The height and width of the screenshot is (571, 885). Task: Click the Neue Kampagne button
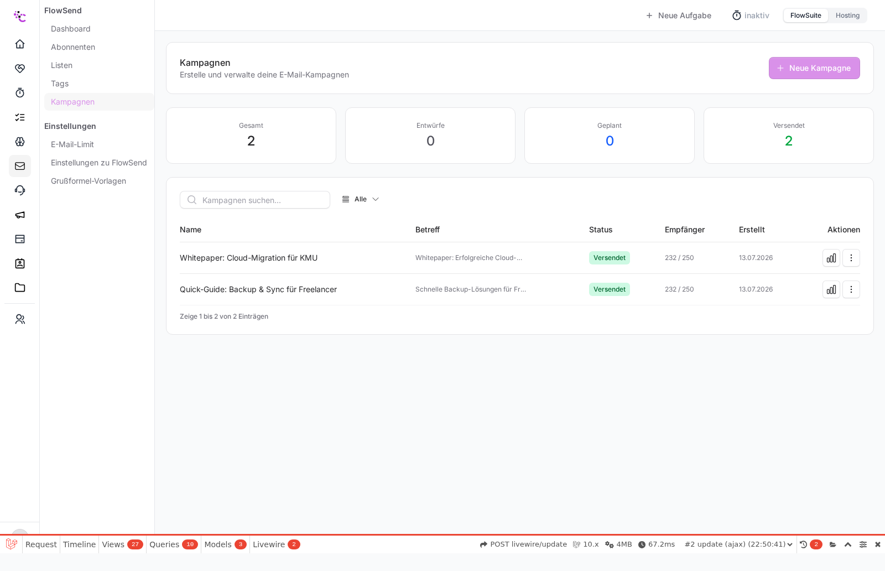tap(814, 68)
